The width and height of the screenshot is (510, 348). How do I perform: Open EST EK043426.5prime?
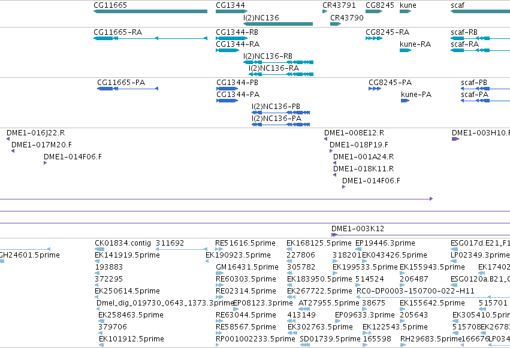pyautogui.click(x=394, y=255)
